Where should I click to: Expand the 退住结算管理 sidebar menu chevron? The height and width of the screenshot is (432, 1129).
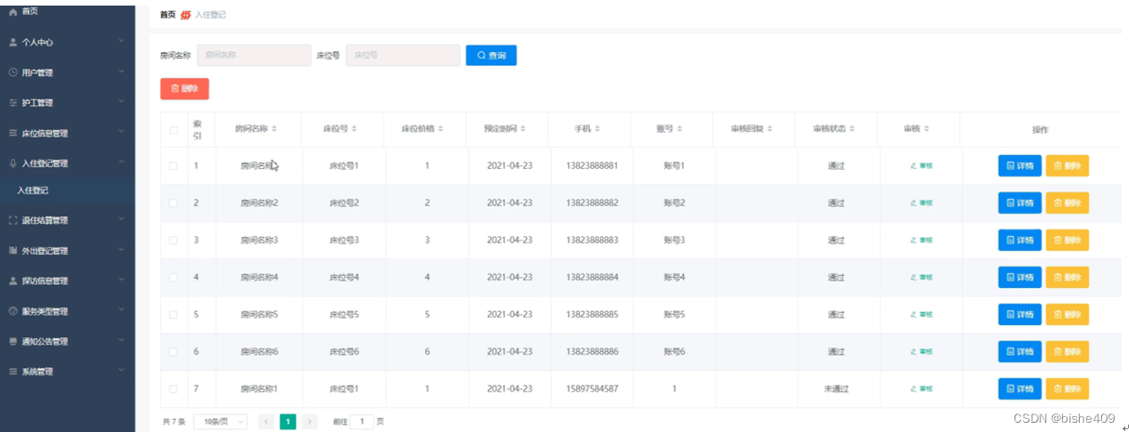point(121,220)
